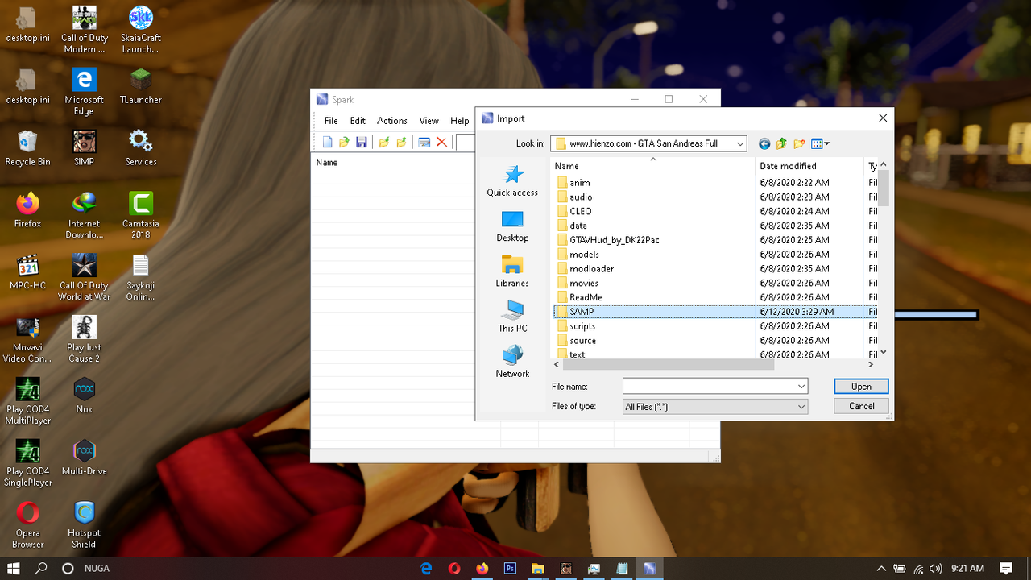
Task: Expand the File name combo box arrow
Action: 801,387
